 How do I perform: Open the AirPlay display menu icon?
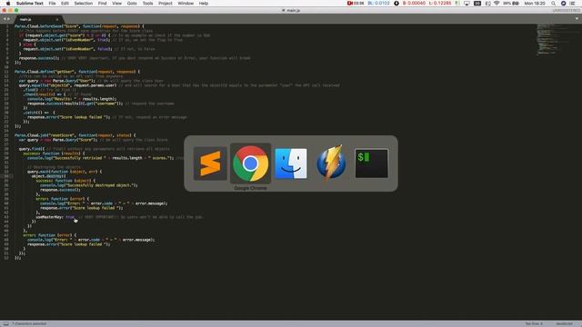467,4
